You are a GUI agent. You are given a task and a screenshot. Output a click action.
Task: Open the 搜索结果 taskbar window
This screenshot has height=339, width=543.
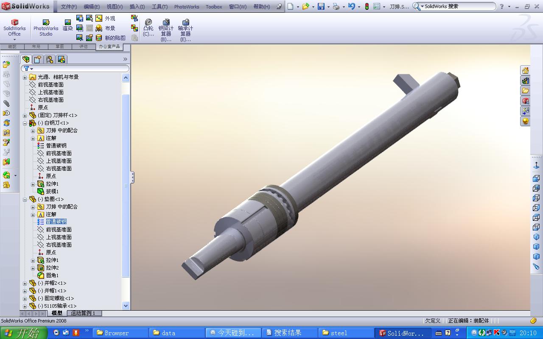coord(289,333)
